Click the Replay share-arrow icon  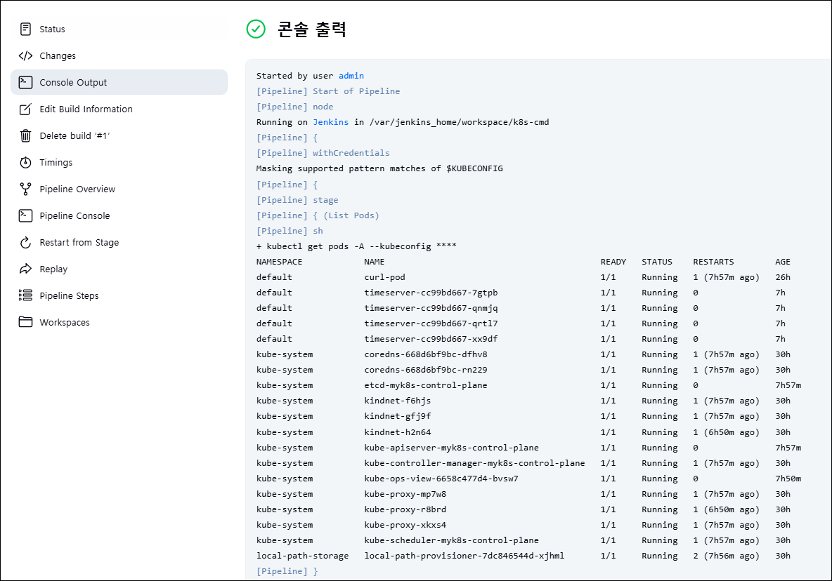click(x=25, y=269)
